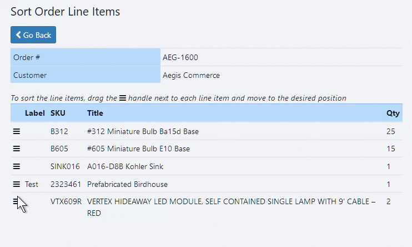Viewport: 412px width, 247px height.
Task: Click the drag handle for Kohler Sink row
Action: [x=17, y=166]
